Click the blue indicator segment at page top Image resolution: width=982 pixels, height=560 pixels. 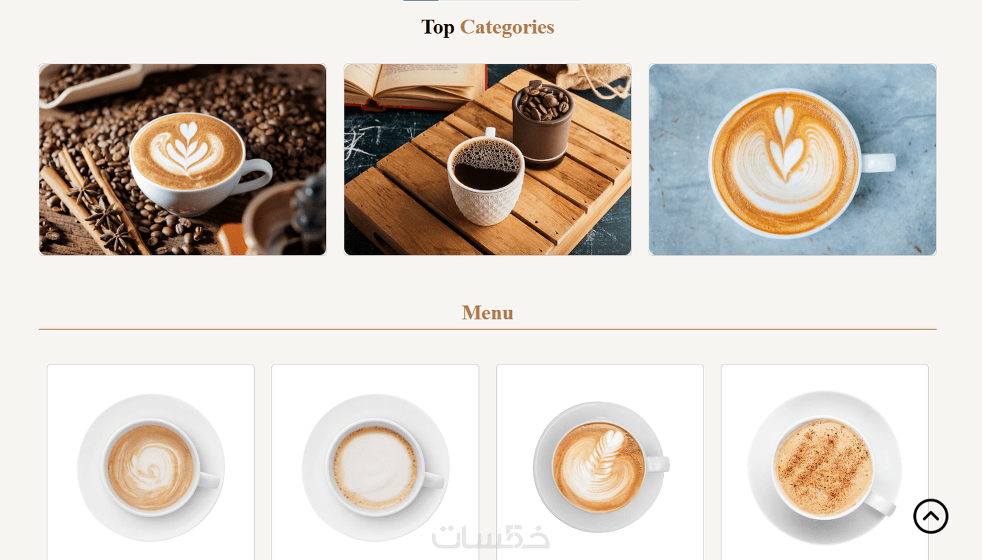(421, 1)
